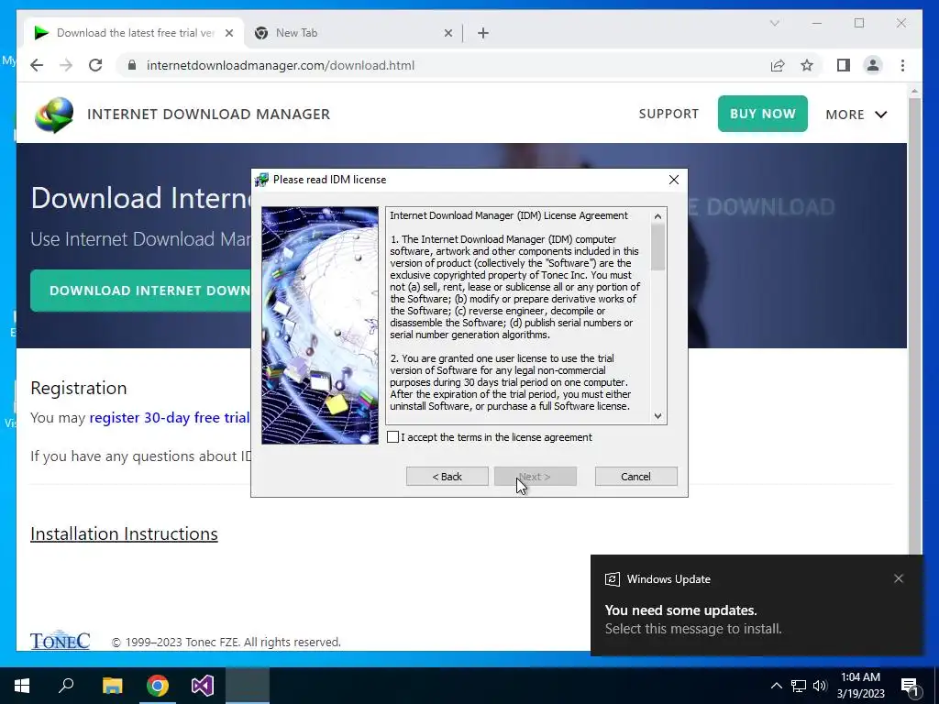Viewport: 939px width, 704px height.
Task: Open File Explorer from the taskbar
Action: pyautogui.click(x=112, y=686)
